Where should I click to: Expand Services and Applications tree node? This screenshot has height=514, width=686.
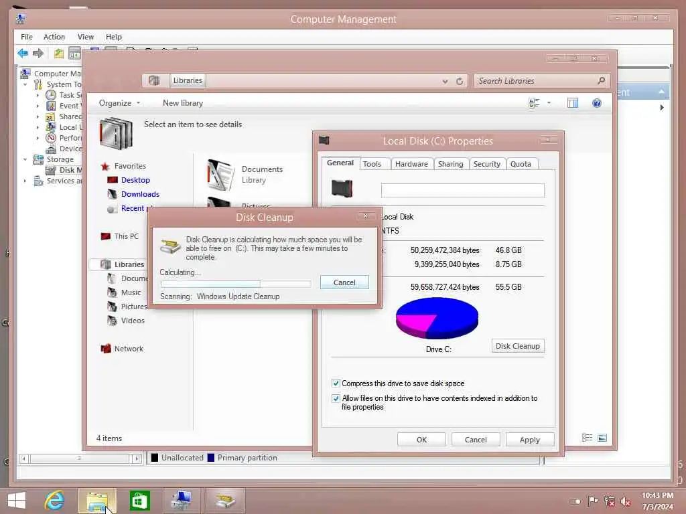[x=25, y=181]
